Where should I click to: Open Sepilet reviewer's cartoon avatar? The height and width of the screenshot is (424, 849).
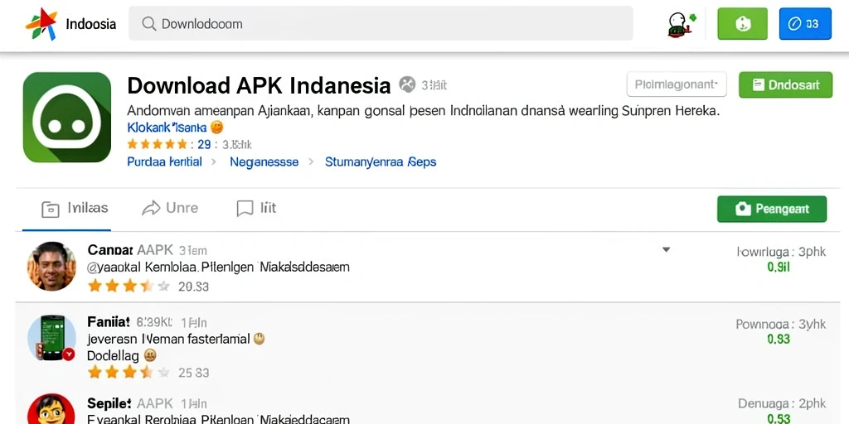(51, 409)
